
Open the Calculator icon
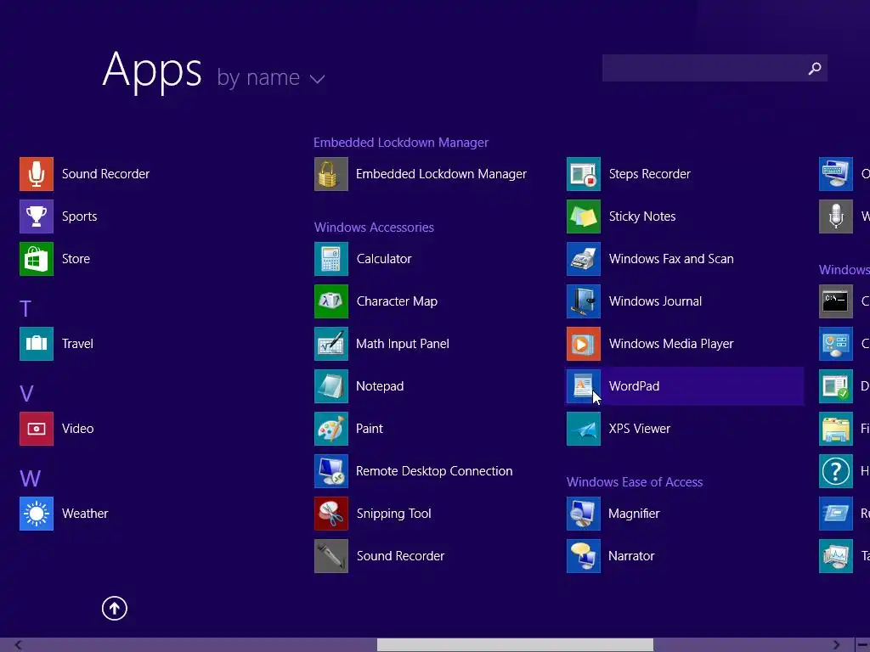point(331,259)
